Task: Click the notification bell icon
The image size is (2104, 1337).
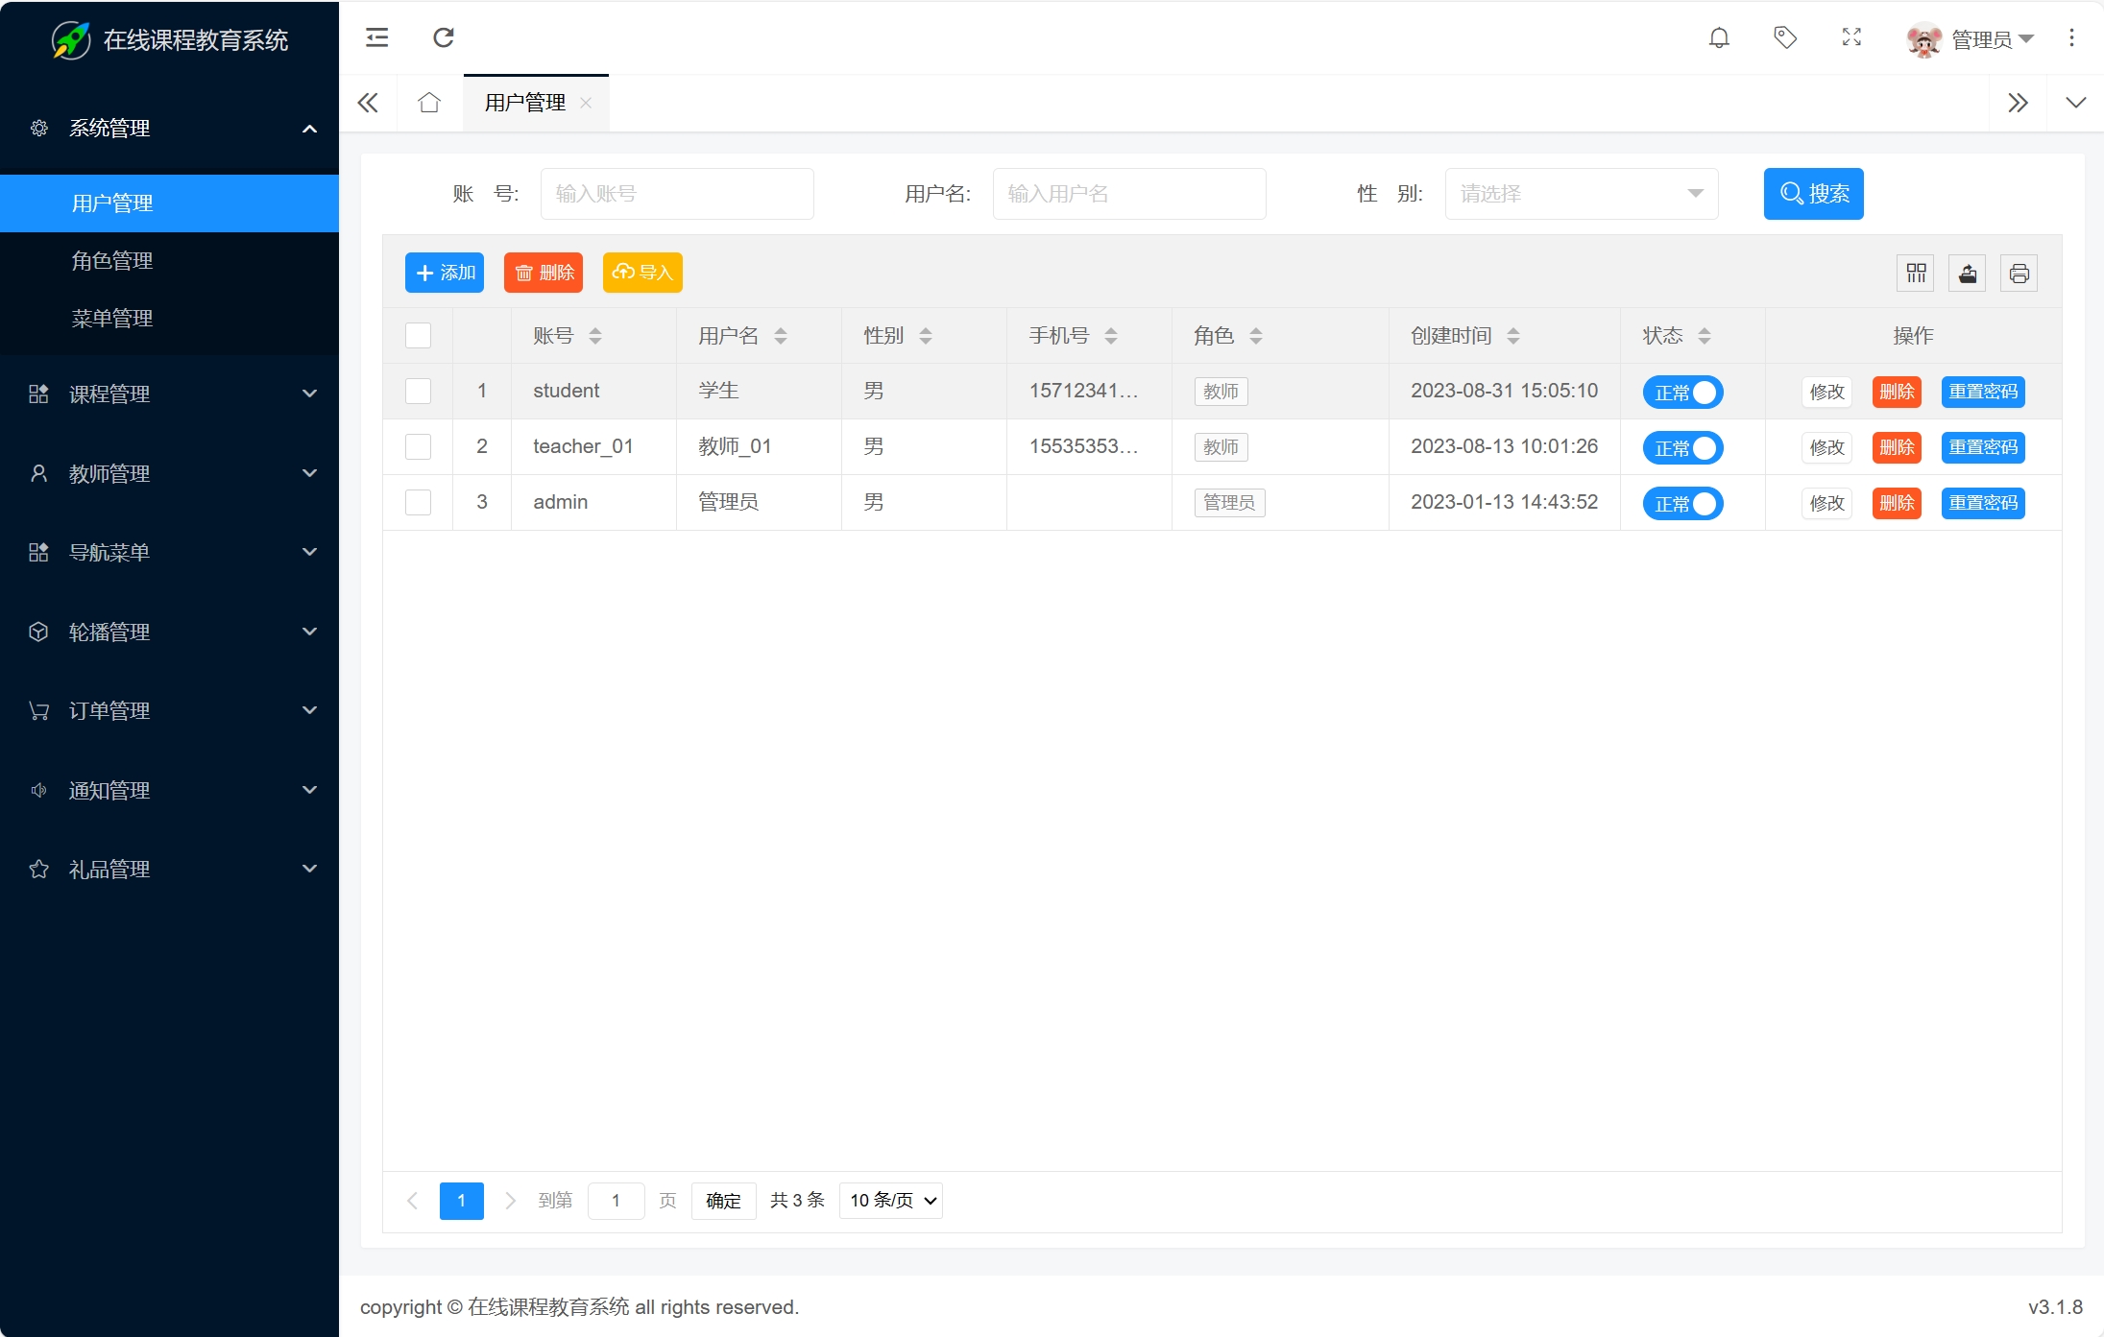Action: tap(1719, 38)
